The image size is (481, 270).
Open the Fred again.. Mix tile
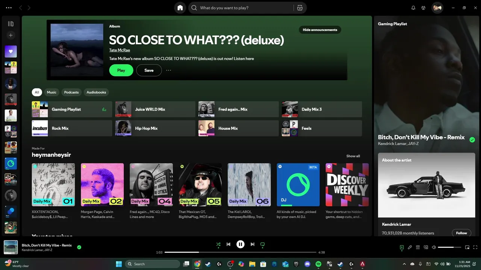(239, 109)
